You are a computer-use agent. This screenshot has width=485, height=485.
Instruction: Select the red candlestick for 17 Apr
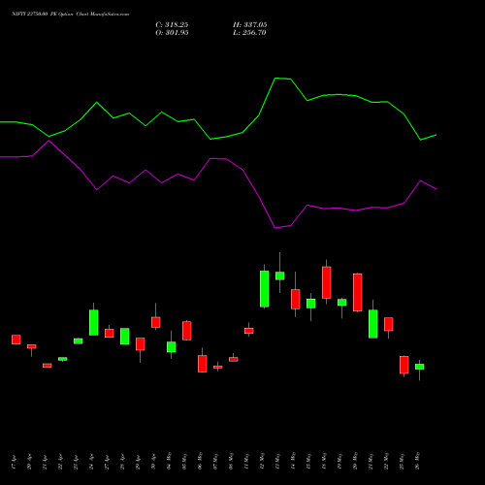pos(16,339)
